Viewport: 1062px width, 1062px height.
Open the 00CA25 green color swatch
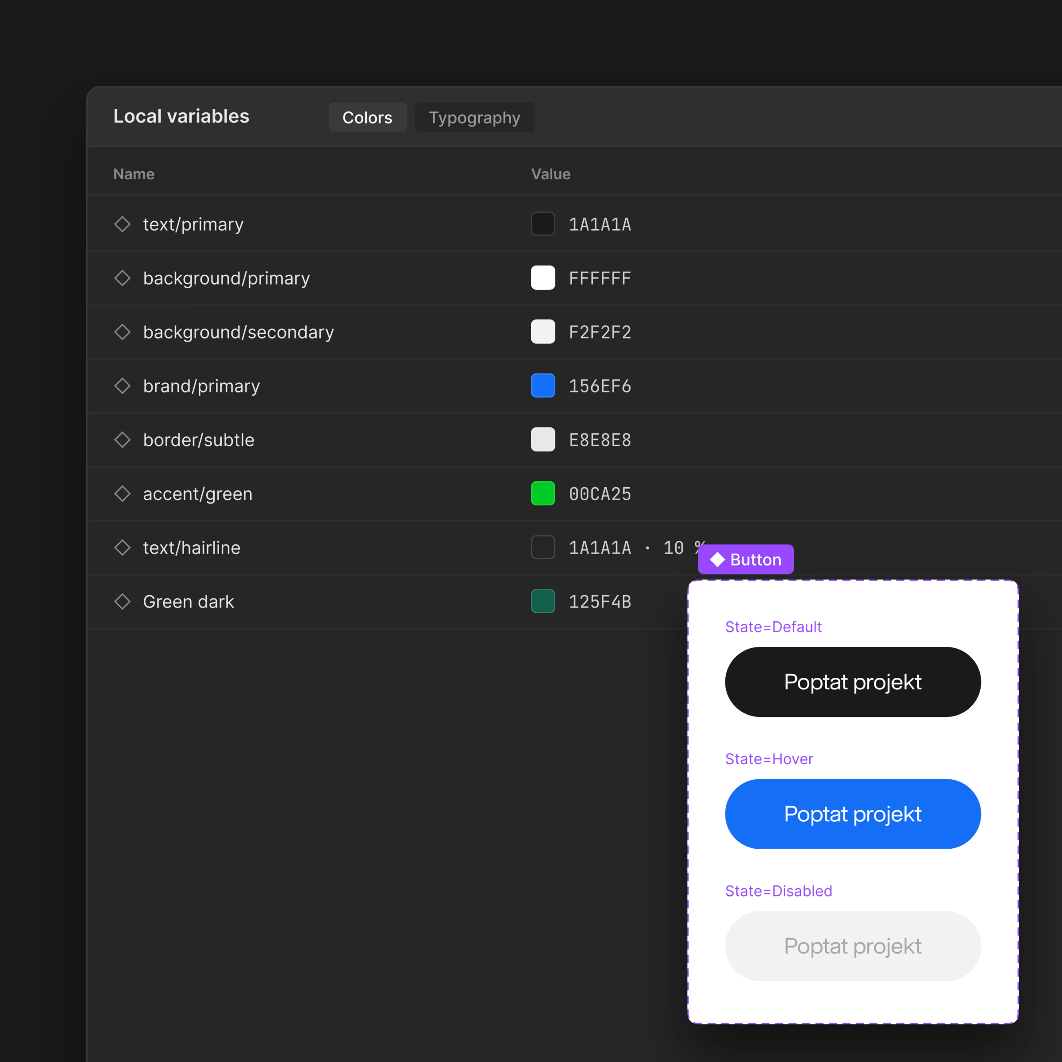pyautogui.click(x=543, y=493)
